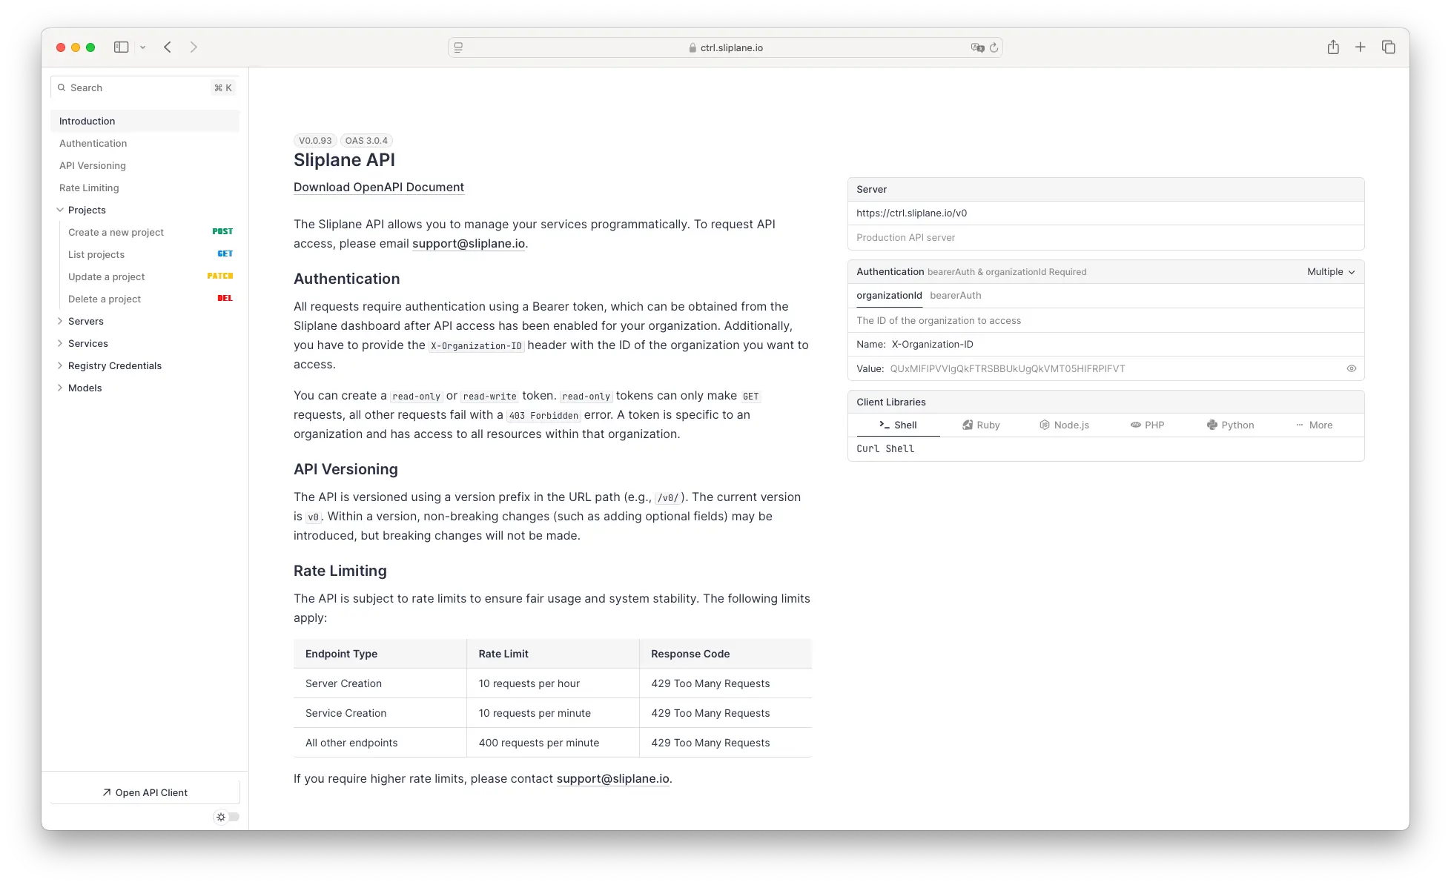Select the Node.js client library
This screenshot has width=1451, height=885.
1065,425
